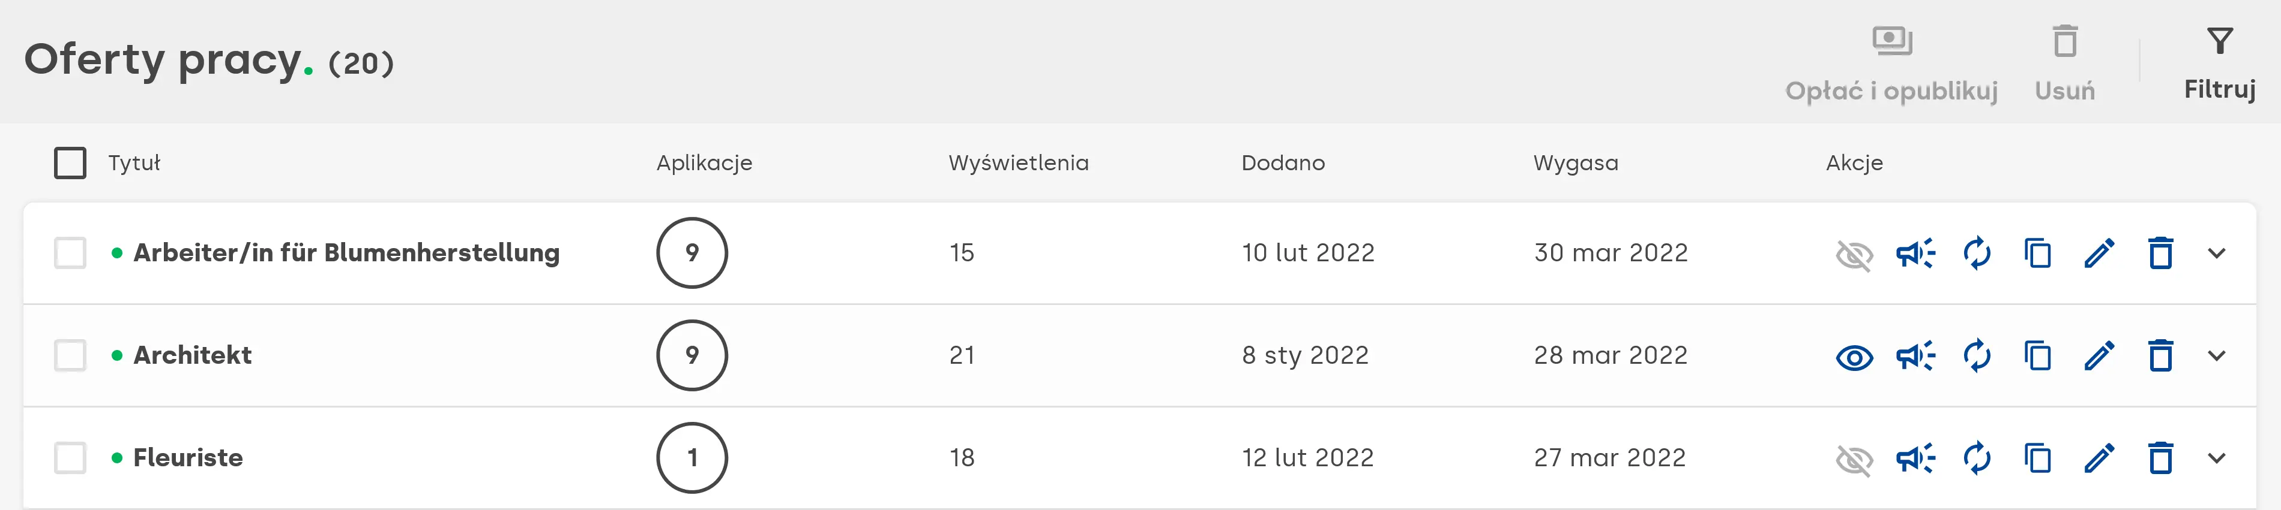Refresh the Fleuriste job offer

tap(1977, 458)
